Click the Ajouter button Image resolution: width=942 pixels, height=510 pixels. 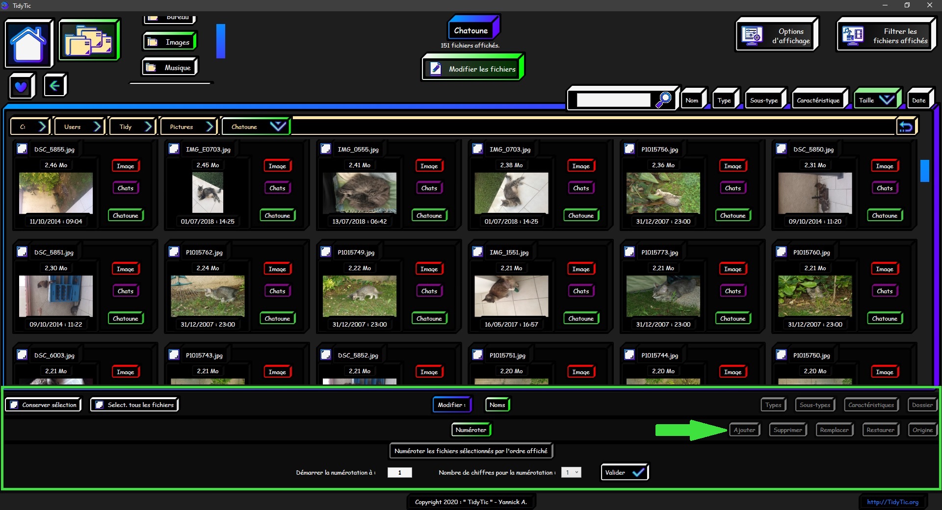744,430
